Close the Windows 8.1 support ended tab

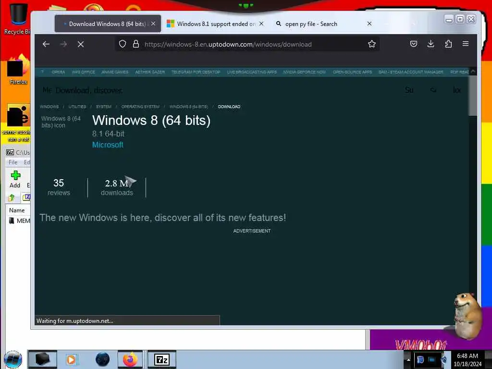(x=261, y=24)
